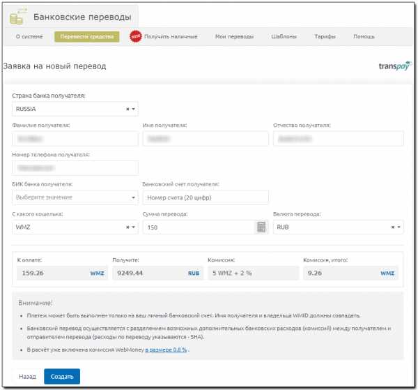Screen dimensions: 418x390
Task: Clear RUSSIA country selection with x icon
Action: (x=127, y=110)
